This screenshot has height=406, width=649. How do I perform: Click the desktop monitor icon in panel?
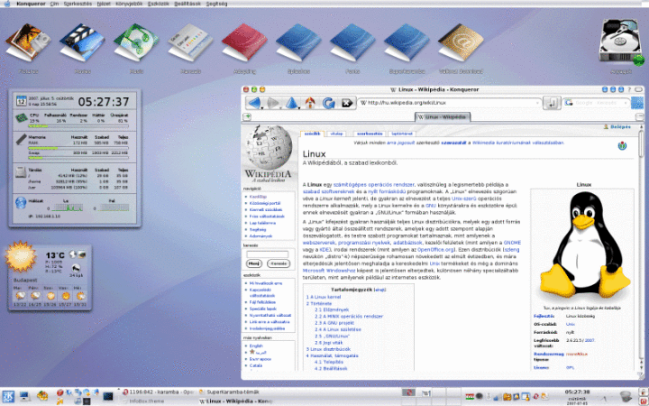25,396
